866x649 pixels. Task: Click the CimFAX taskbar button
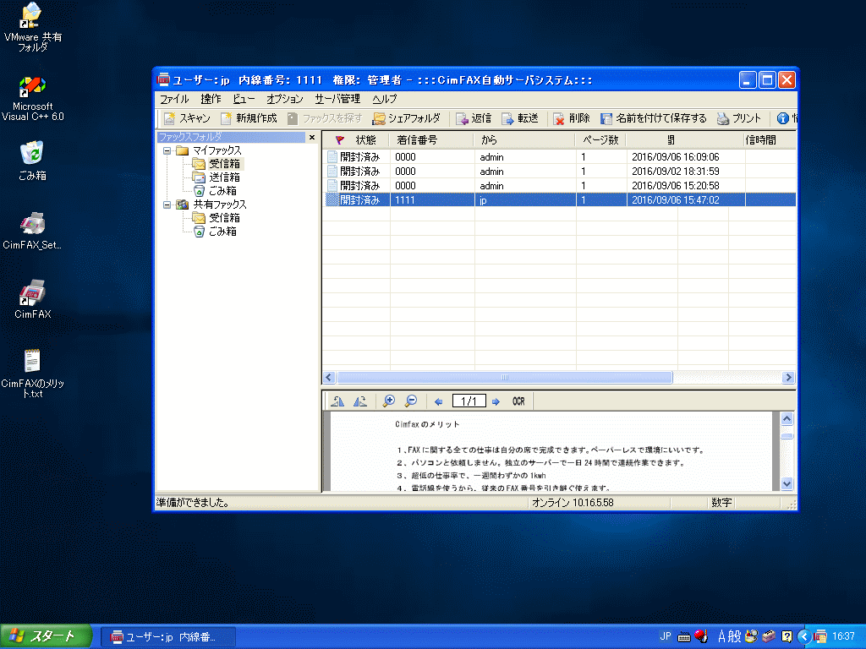(x=168, y=637)
